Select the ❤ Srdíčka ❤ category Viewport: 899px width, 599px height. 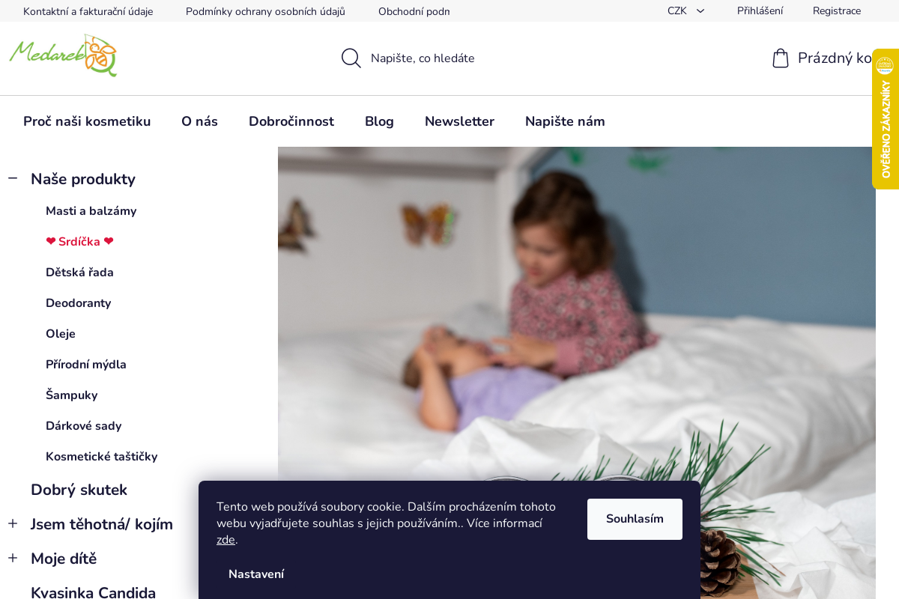(x=79, y=242)
